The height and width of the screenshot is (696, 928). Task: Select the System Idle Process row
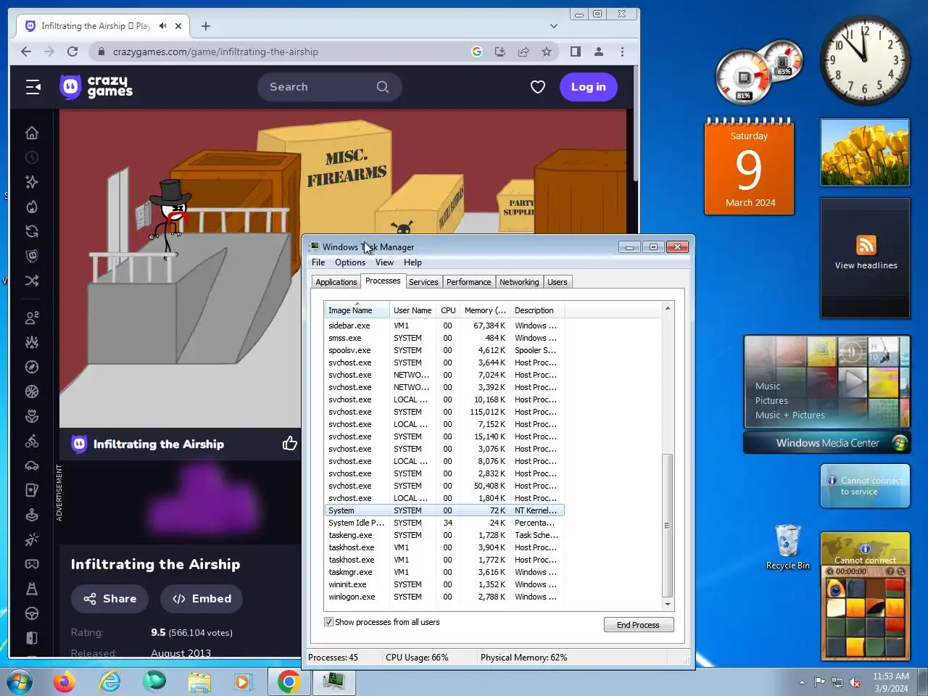coord(444,523)
